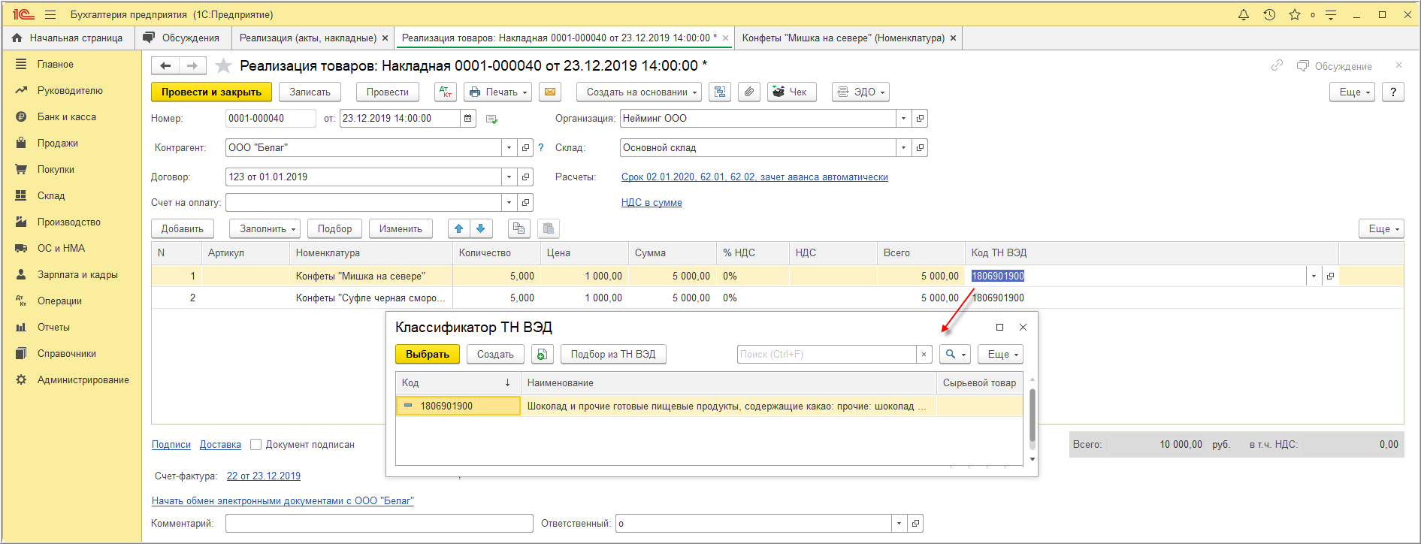Click the Дт/Кт postings icon
1421x544 pixels.
[446, 92]
